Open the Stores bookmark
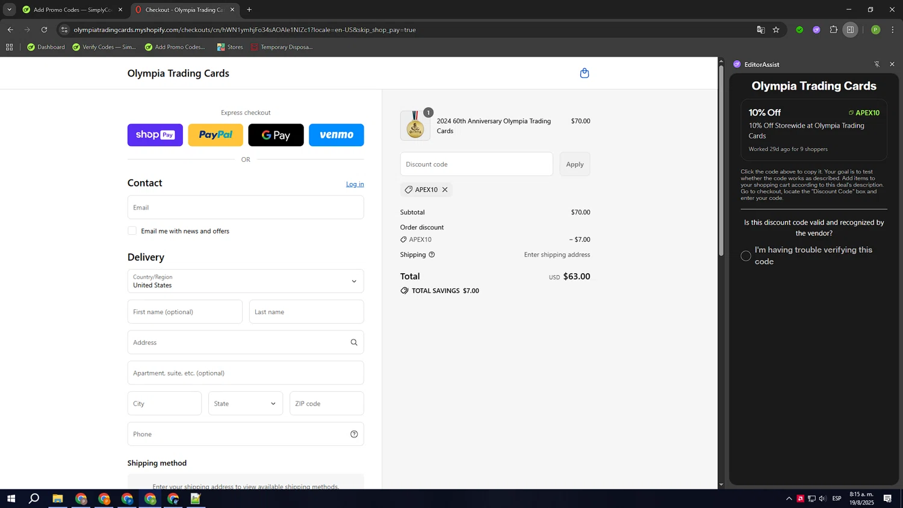This screenshot has width=903, height=508. tap(230, 47)
